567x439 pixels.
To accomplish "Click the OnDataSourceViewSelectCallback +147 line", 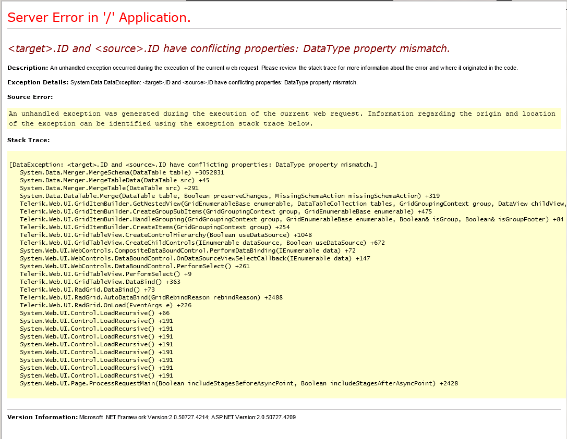I will [x=195, y=258].
